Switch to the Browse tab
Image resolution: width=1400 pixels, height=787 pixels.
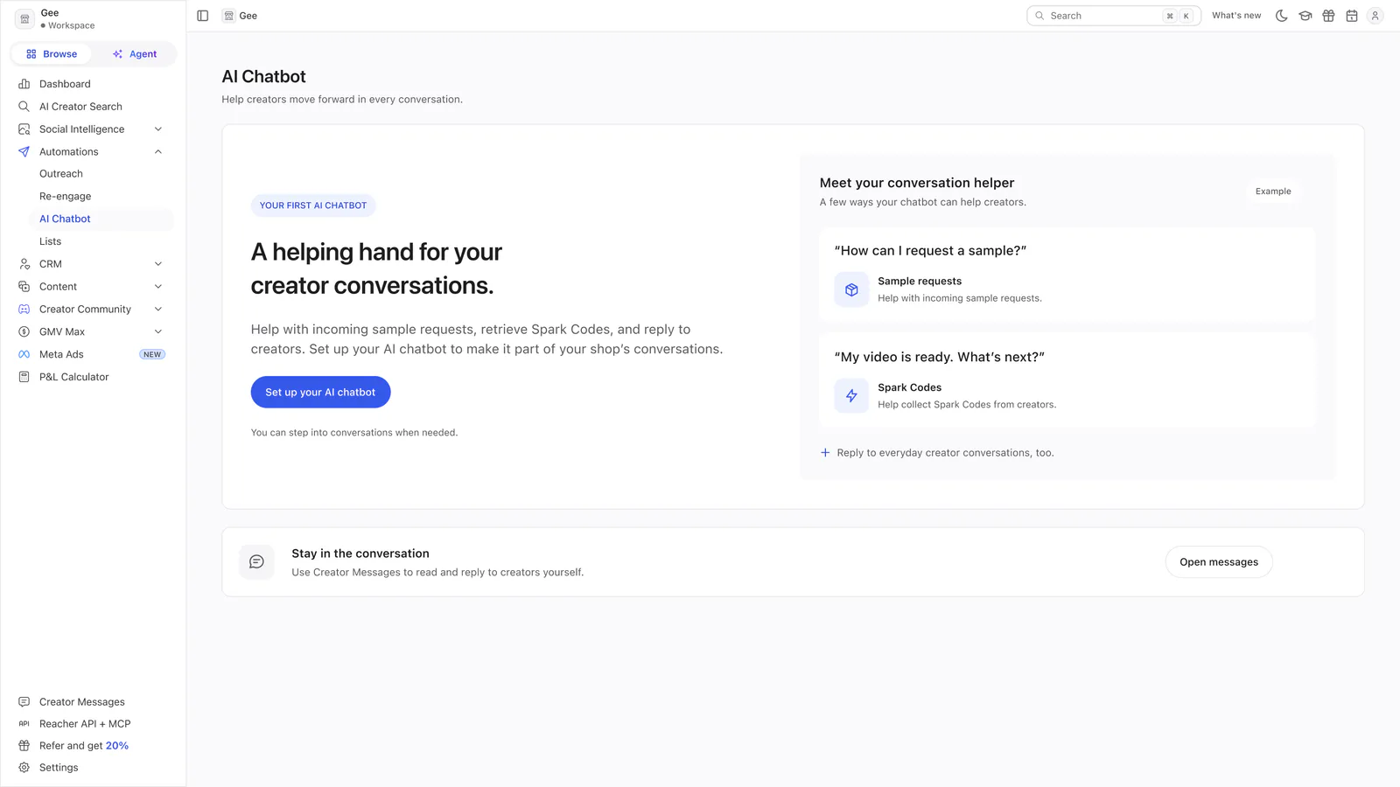pos(52,54)
